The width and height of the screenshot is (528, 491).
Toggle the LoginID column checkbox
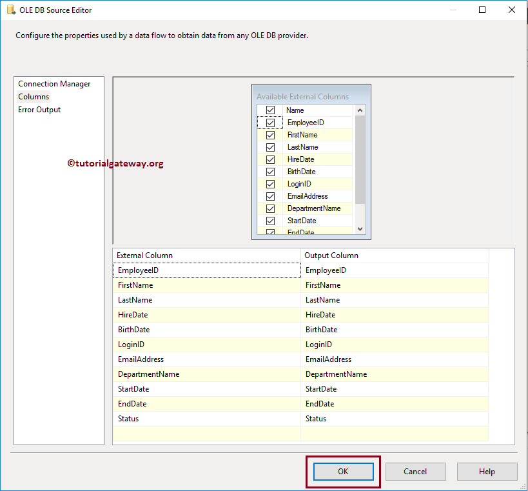(x=270, y=184)
